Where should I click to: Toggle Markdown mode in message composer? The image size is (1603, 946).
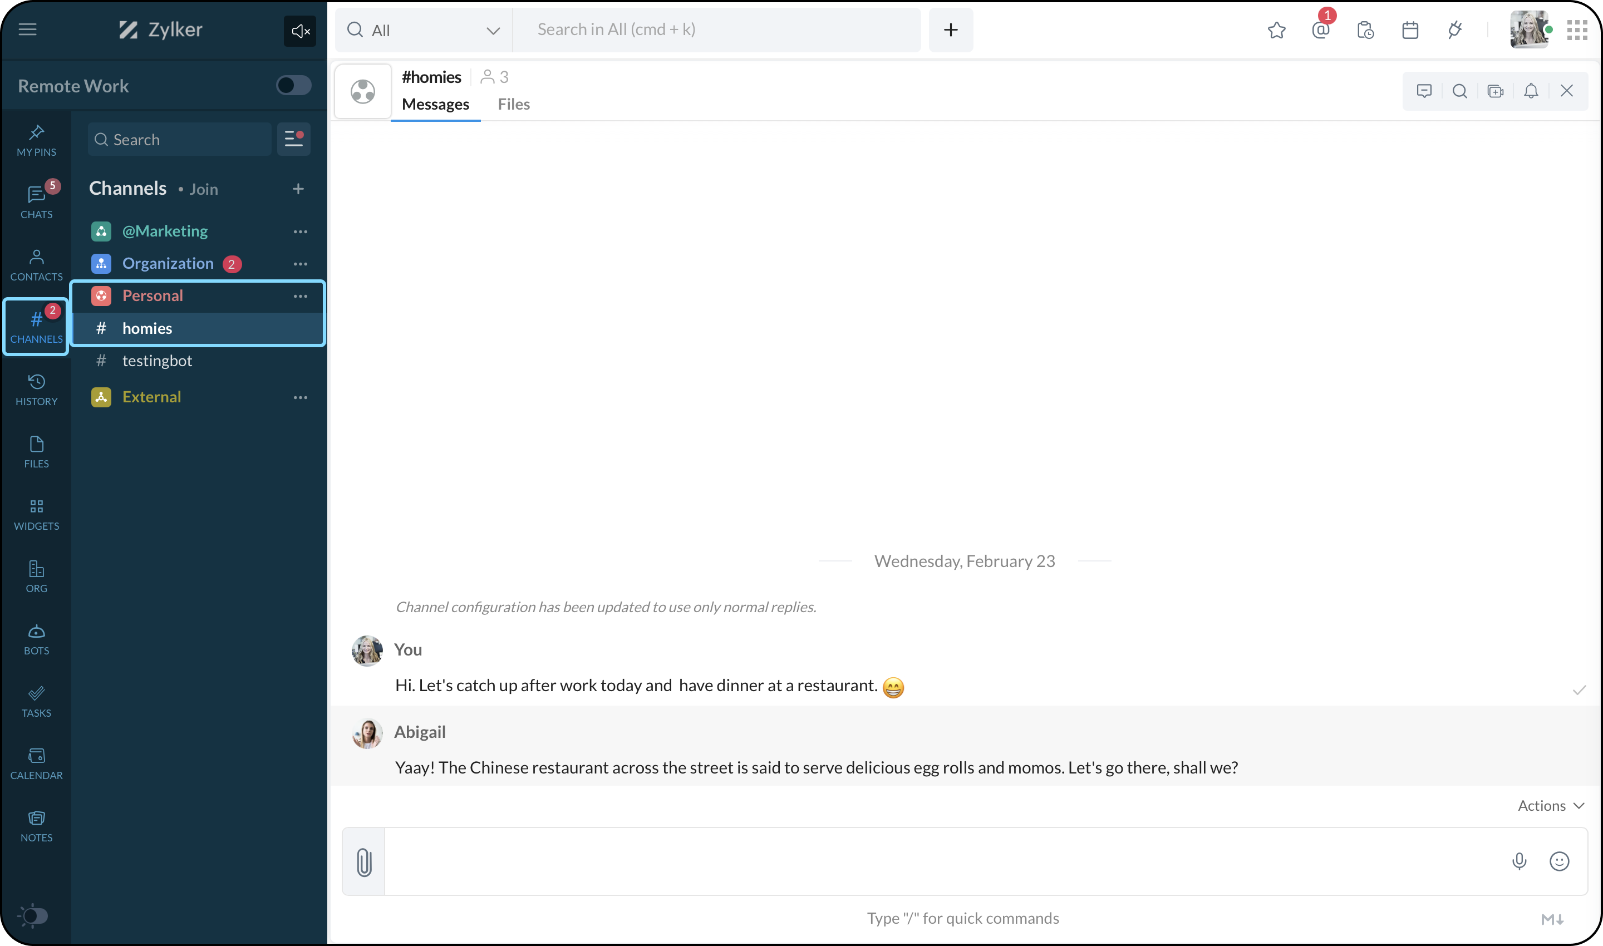click(x=1552, y=919)
